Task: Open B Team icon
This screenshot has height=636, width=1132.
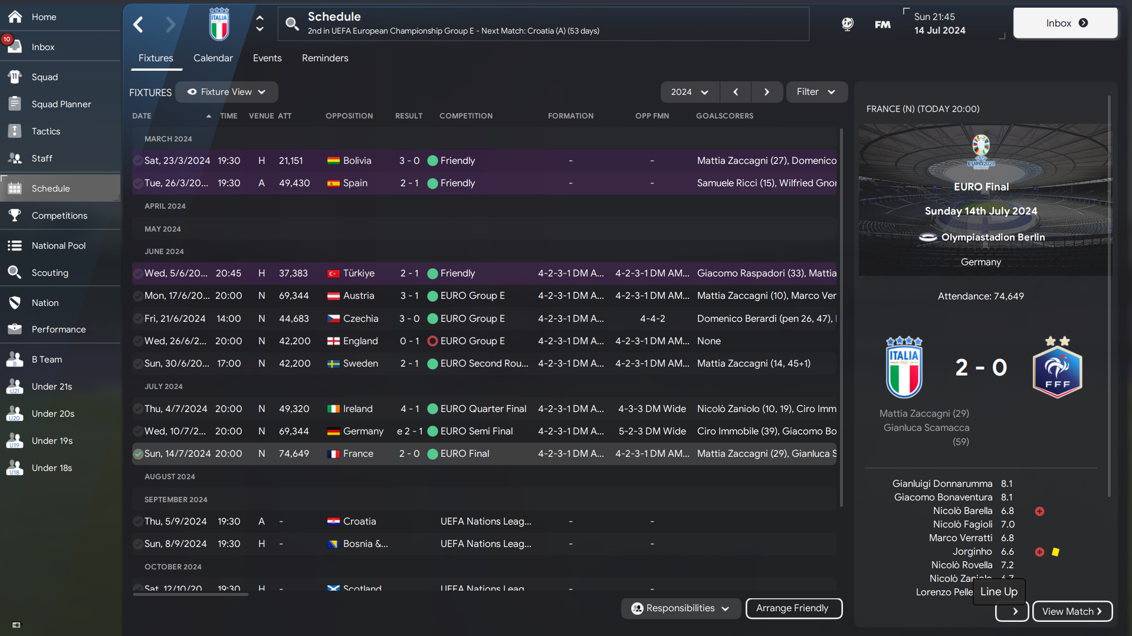Action: 15,359
